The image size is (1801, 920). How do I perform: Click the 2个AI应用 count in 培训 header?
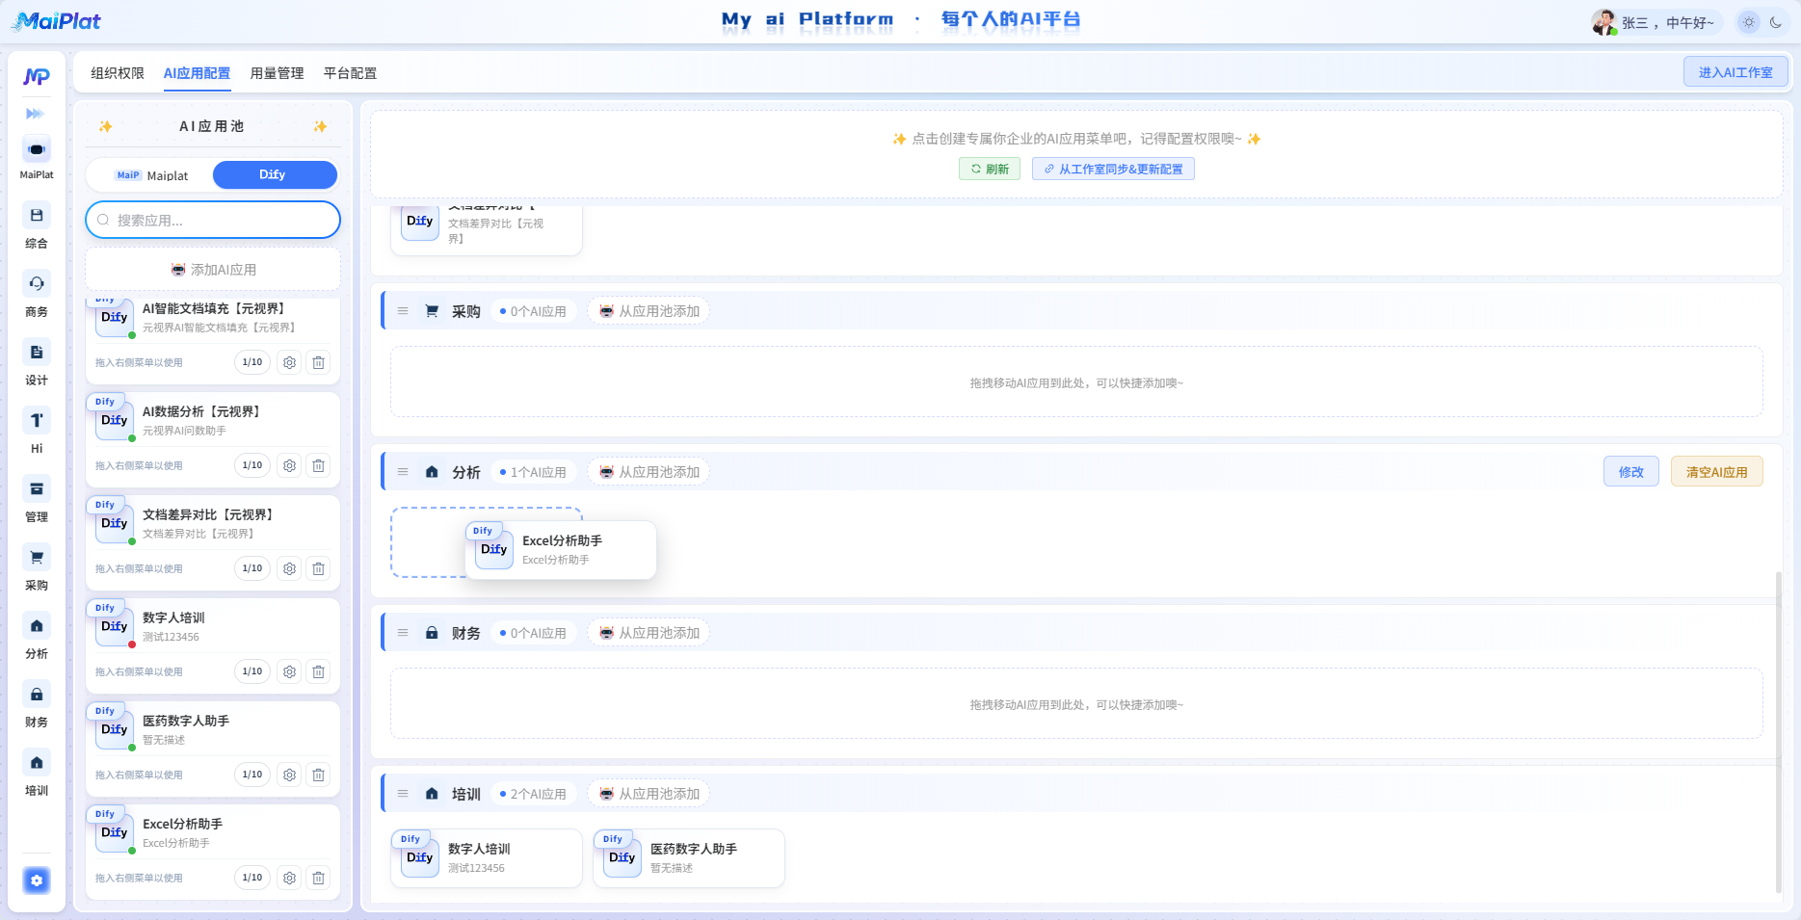[x=534, y=794]
